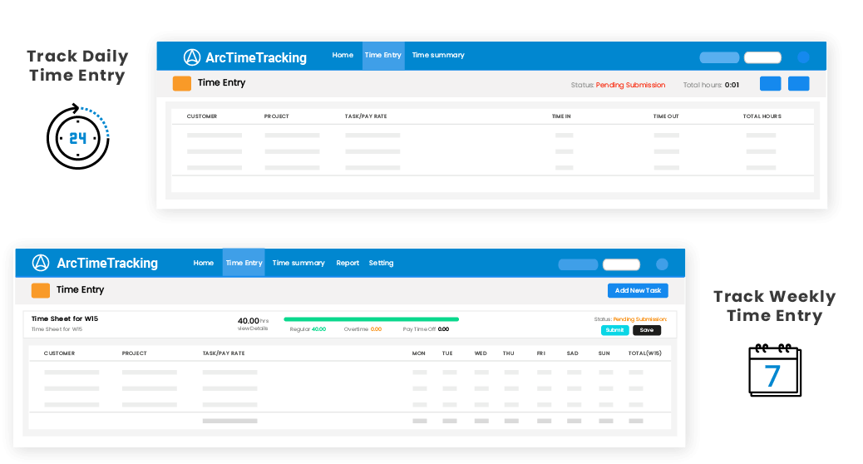Image resolution: width=863 pixels, height=464 pixels.
Task: Click the WED column header
Action: pyautogui.click(x=481, y=353)
